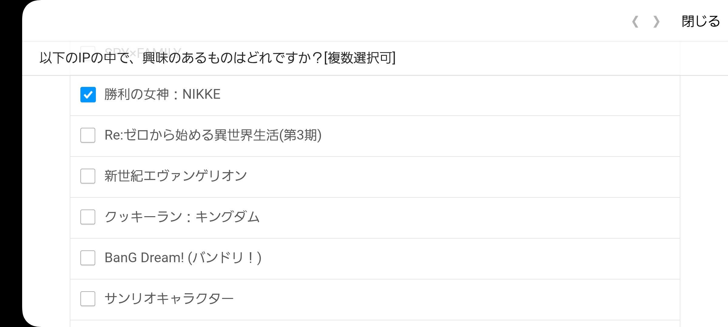Enable the クッキーラン：キングダム checkbox
This screenshot has width=728, height=327.
pyautogui.click(x=88, y=217)
